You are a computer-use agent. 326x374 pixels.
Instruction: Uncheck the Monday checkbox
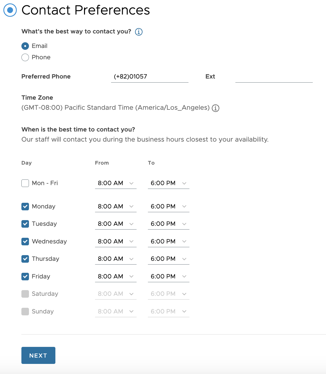pos(25,207)
